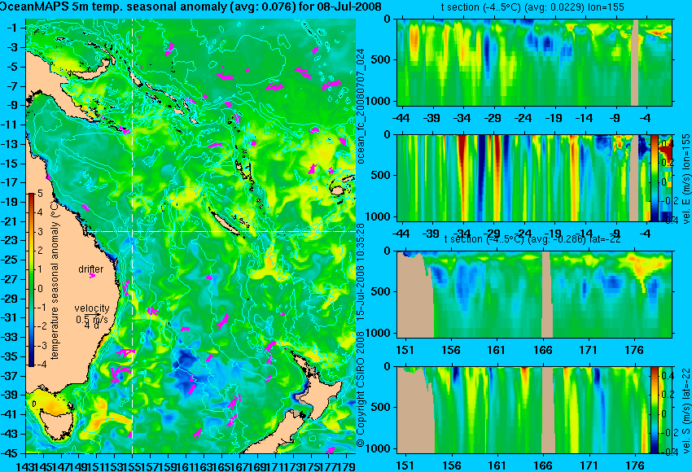Click the 't section ... lon=155' title
Screen dimensions: 692x472
coord(532,7)
